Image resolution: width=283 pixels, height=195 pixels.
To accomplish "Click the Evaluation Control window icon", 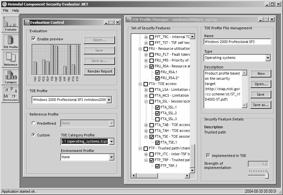I will (27, 22).
